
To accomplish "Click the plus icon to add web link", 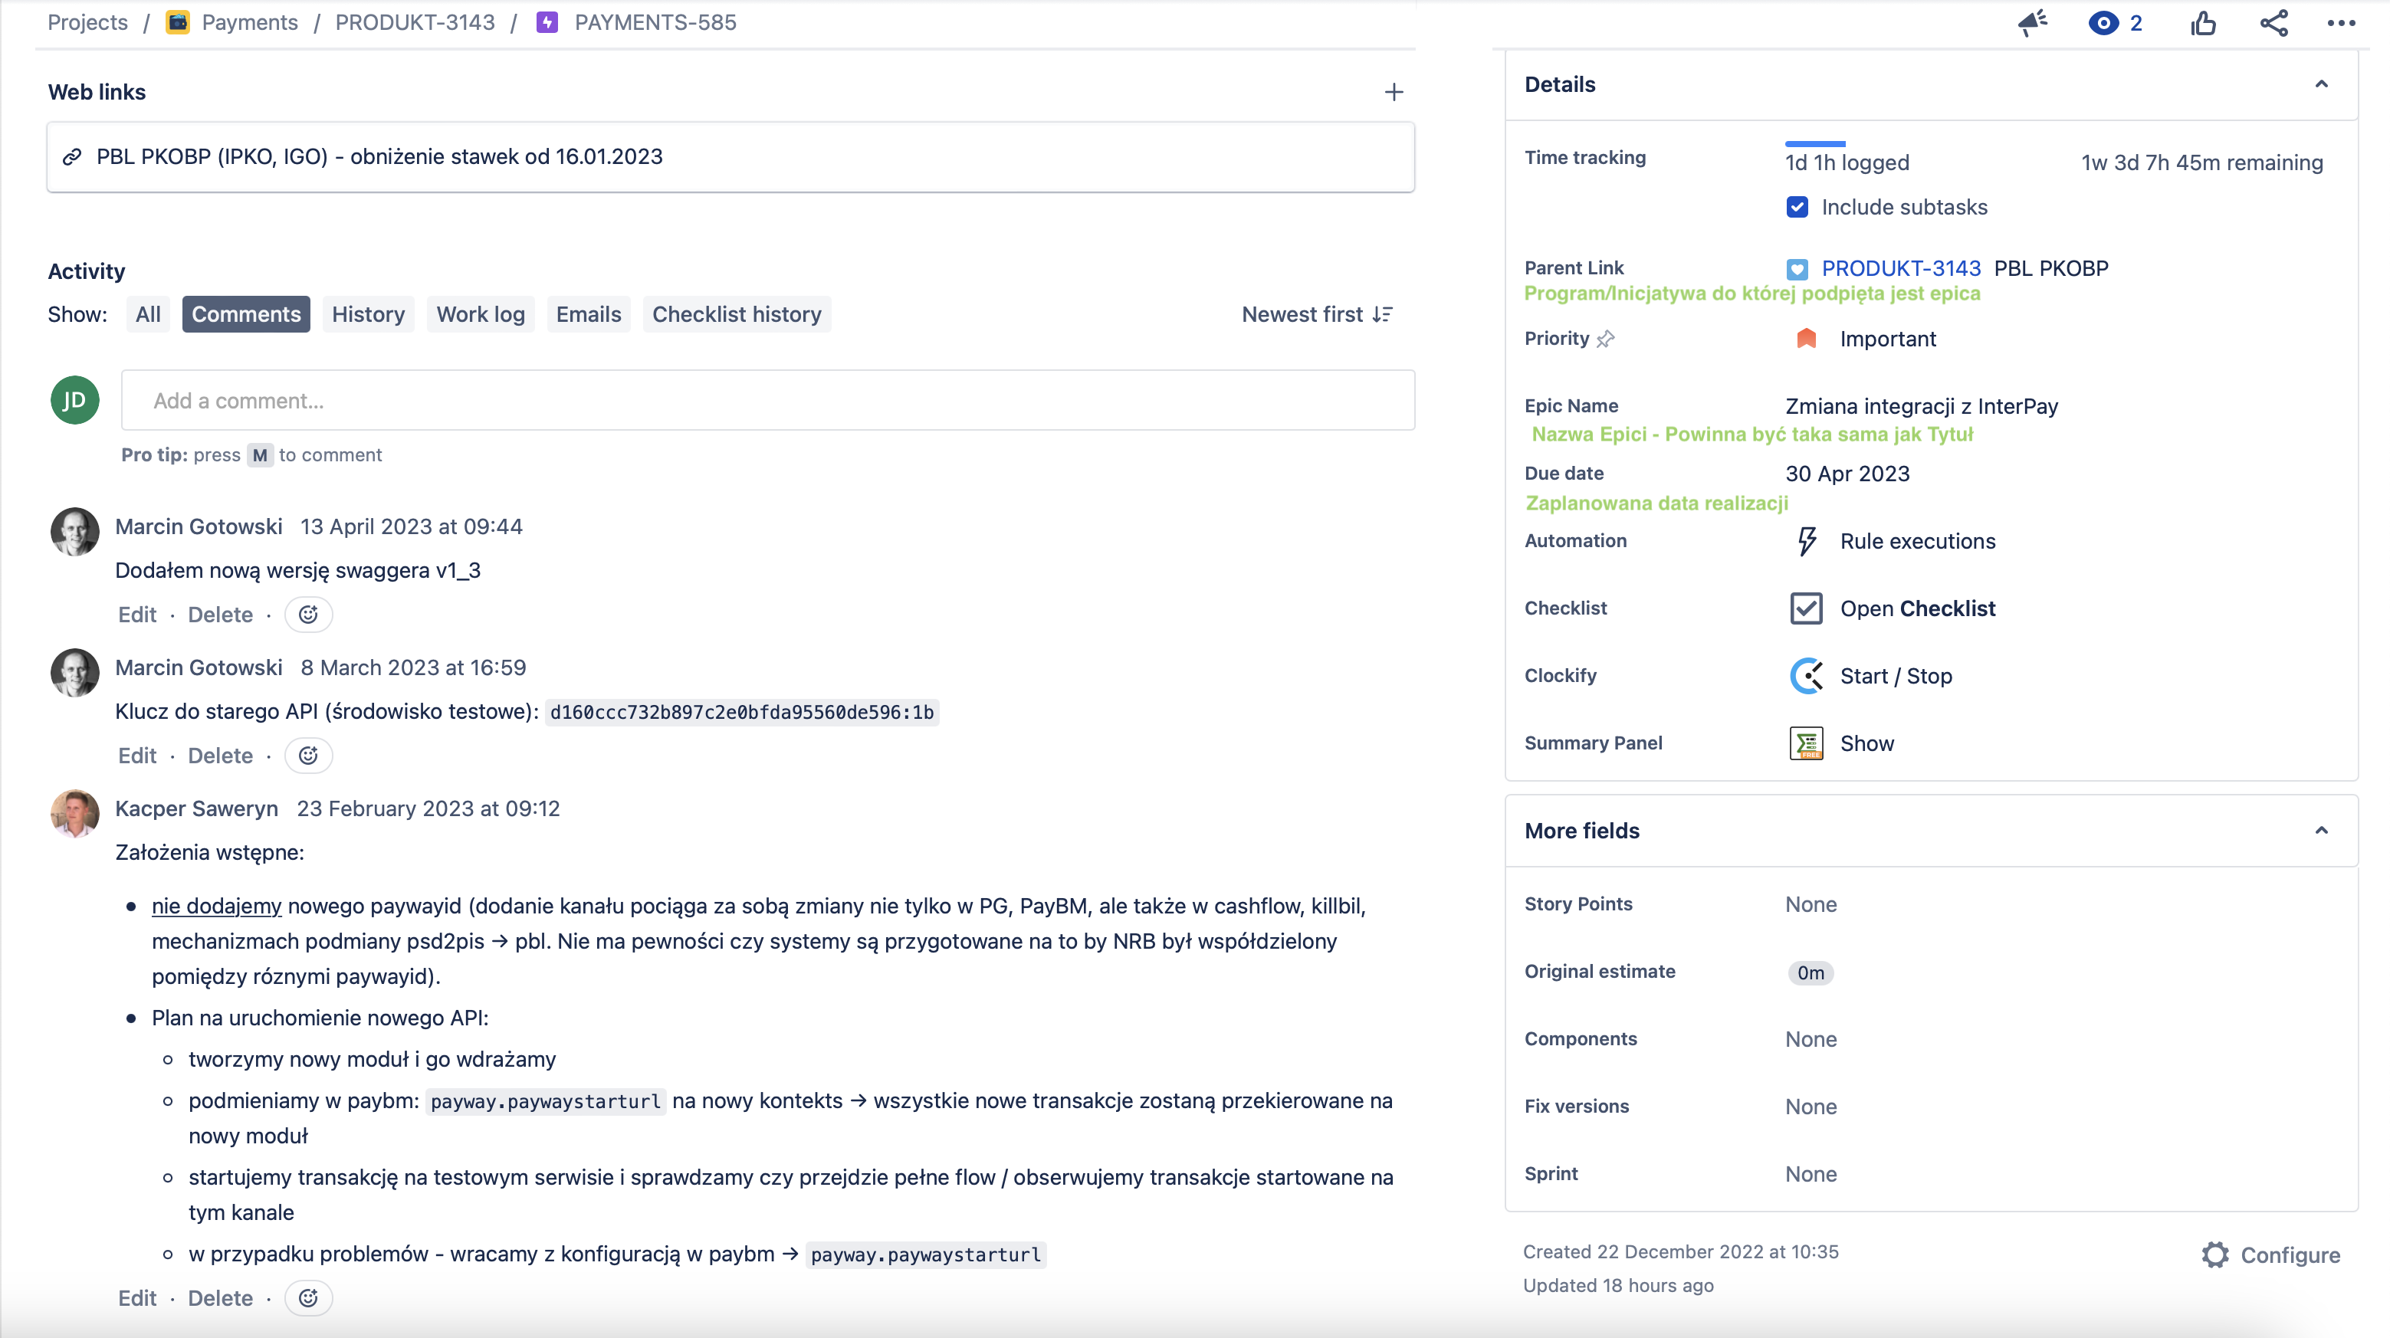I will [1394, 92].
